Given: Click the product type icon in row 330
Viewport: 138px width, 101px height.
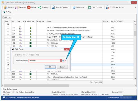Looking at the screenshot, I should coord(31,37).
